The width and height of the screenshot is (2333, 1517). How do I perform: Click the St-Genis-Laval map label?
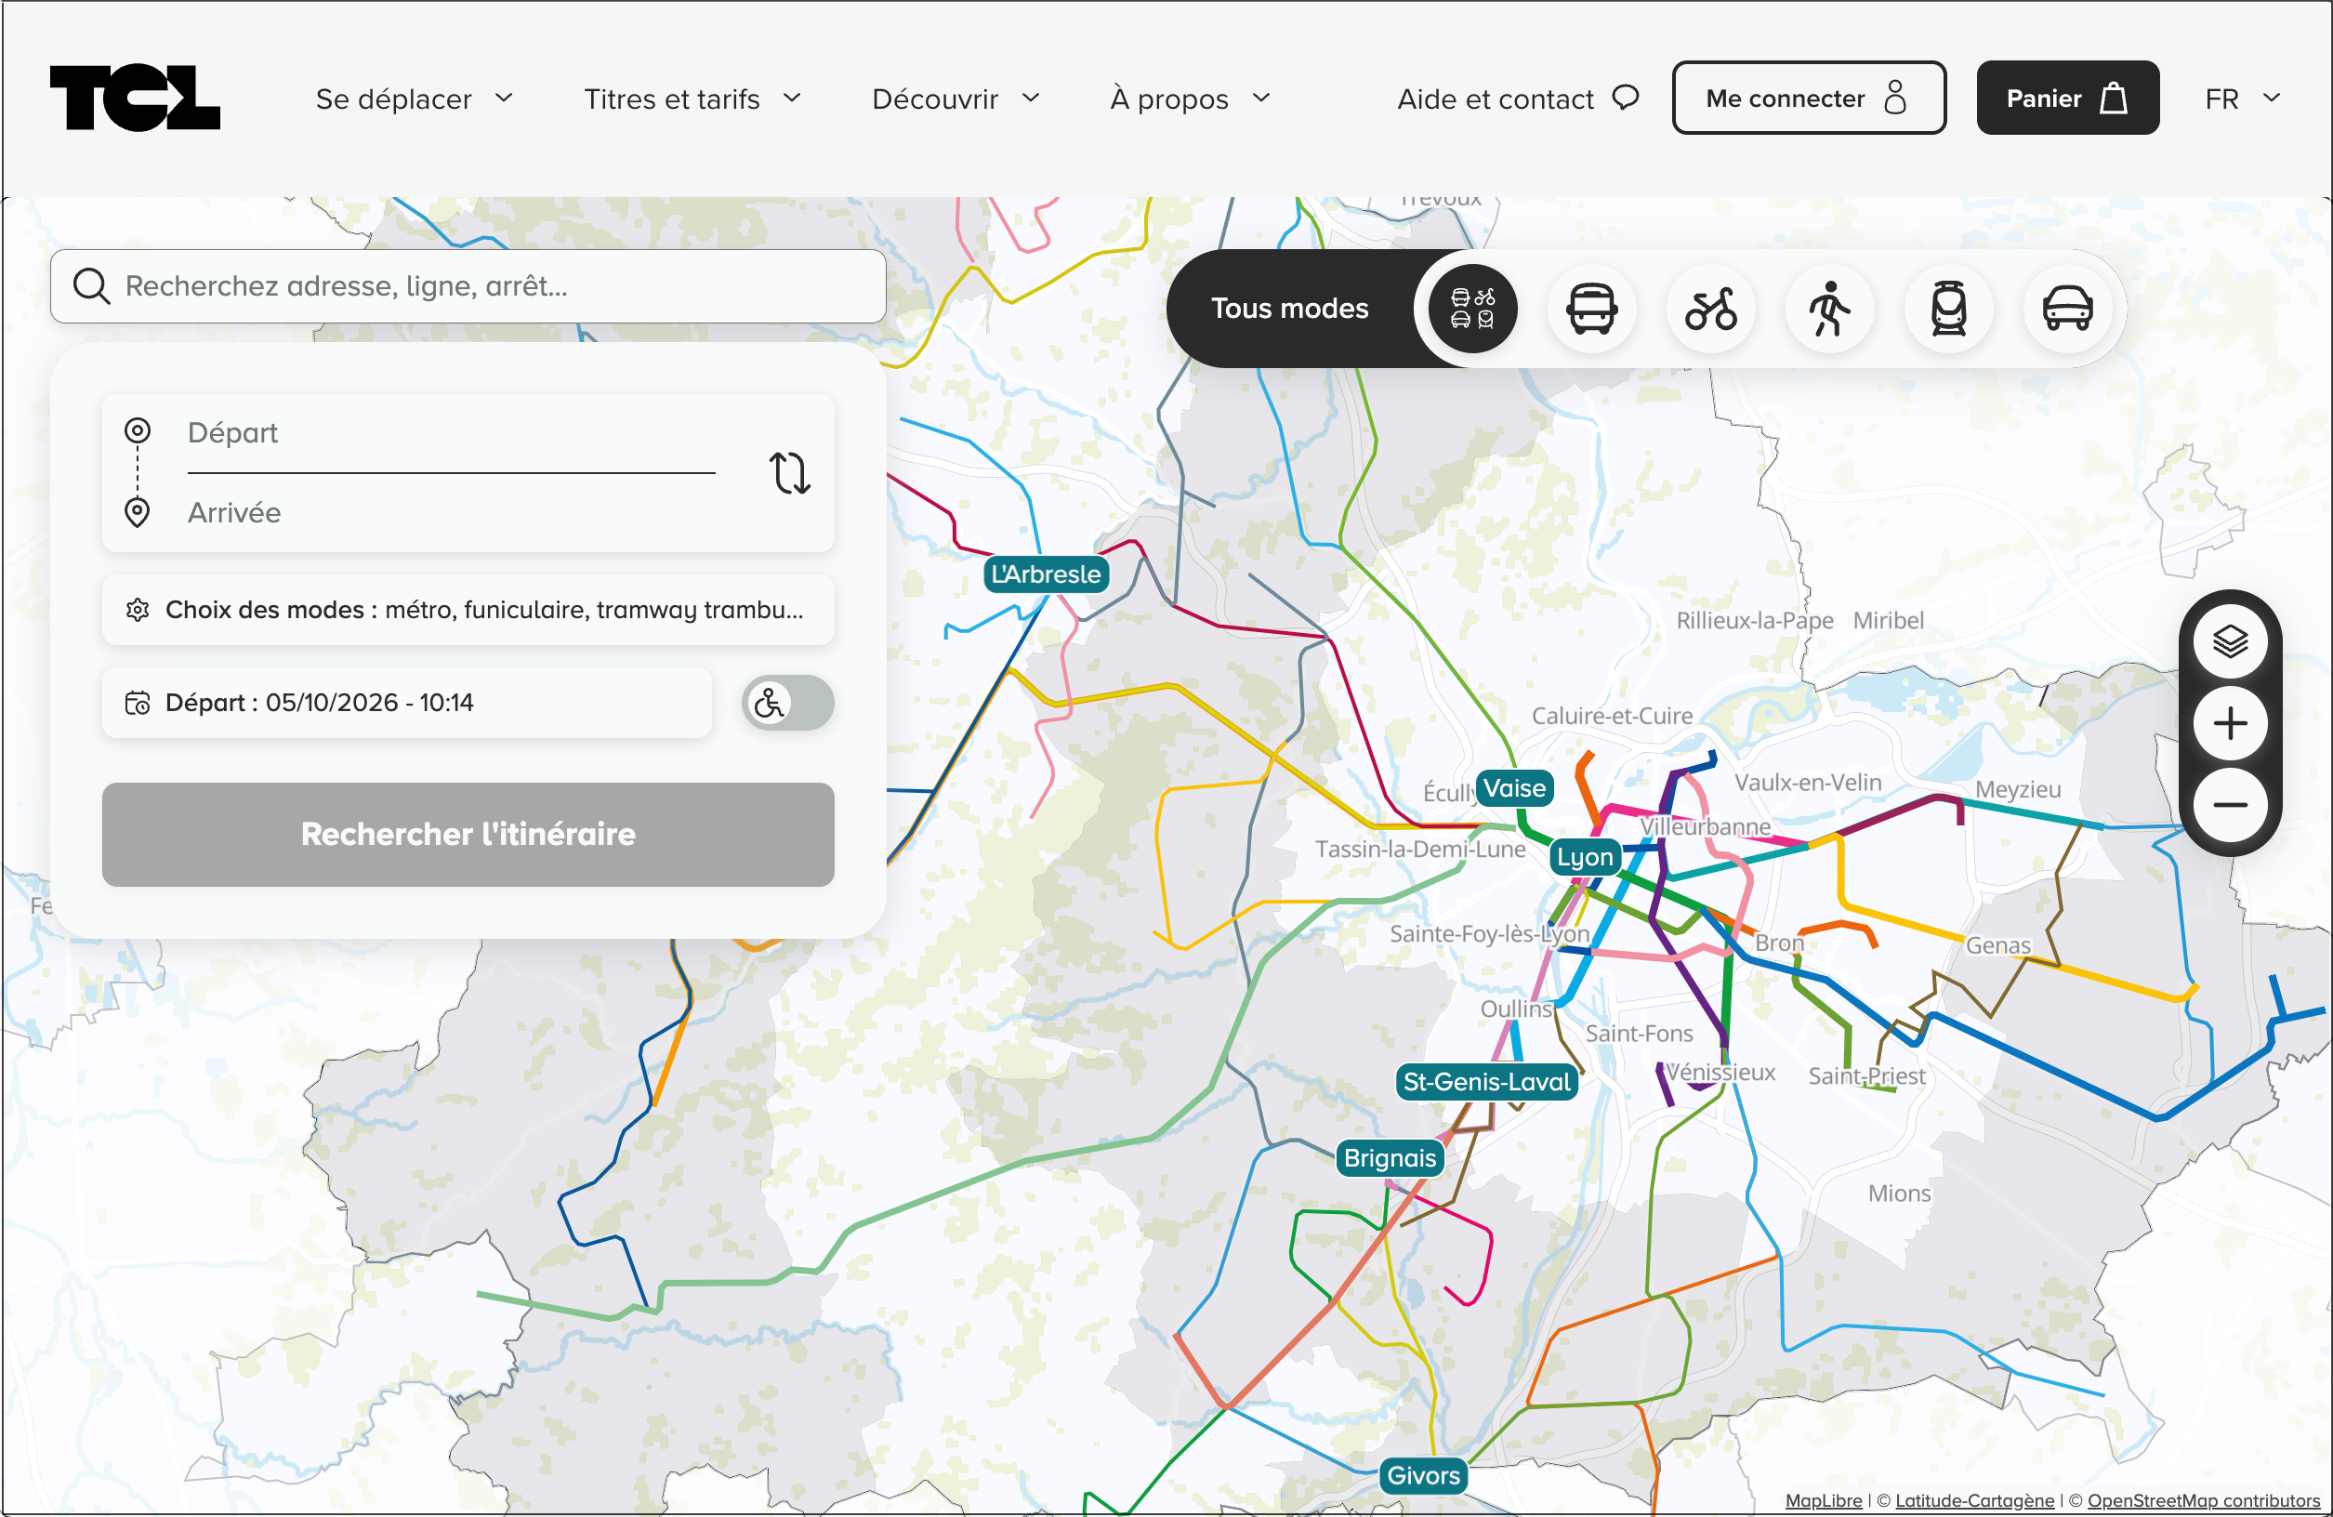(1486, 1083)
